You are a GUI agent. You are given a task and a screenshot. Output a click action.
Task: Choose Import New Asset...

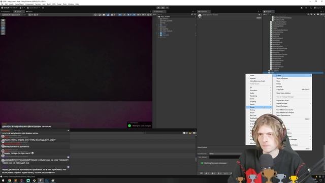[292, 101]
